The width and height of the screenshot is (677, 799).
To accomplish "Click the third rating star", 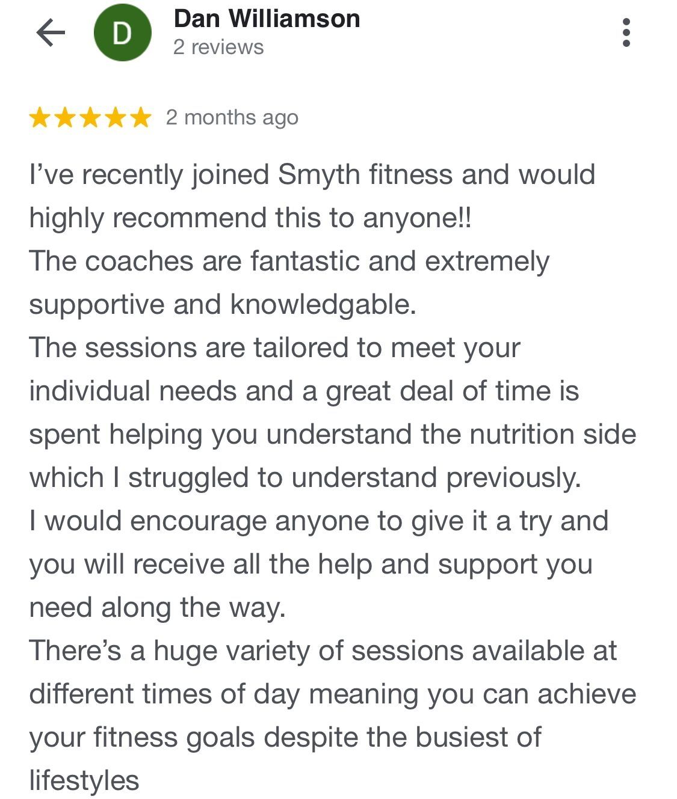I will click(x=90, y=118).
